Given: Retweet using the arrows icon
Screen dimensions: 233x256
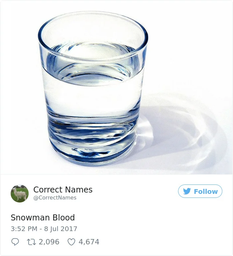Looking at the screenshot, I should [31, 242].
